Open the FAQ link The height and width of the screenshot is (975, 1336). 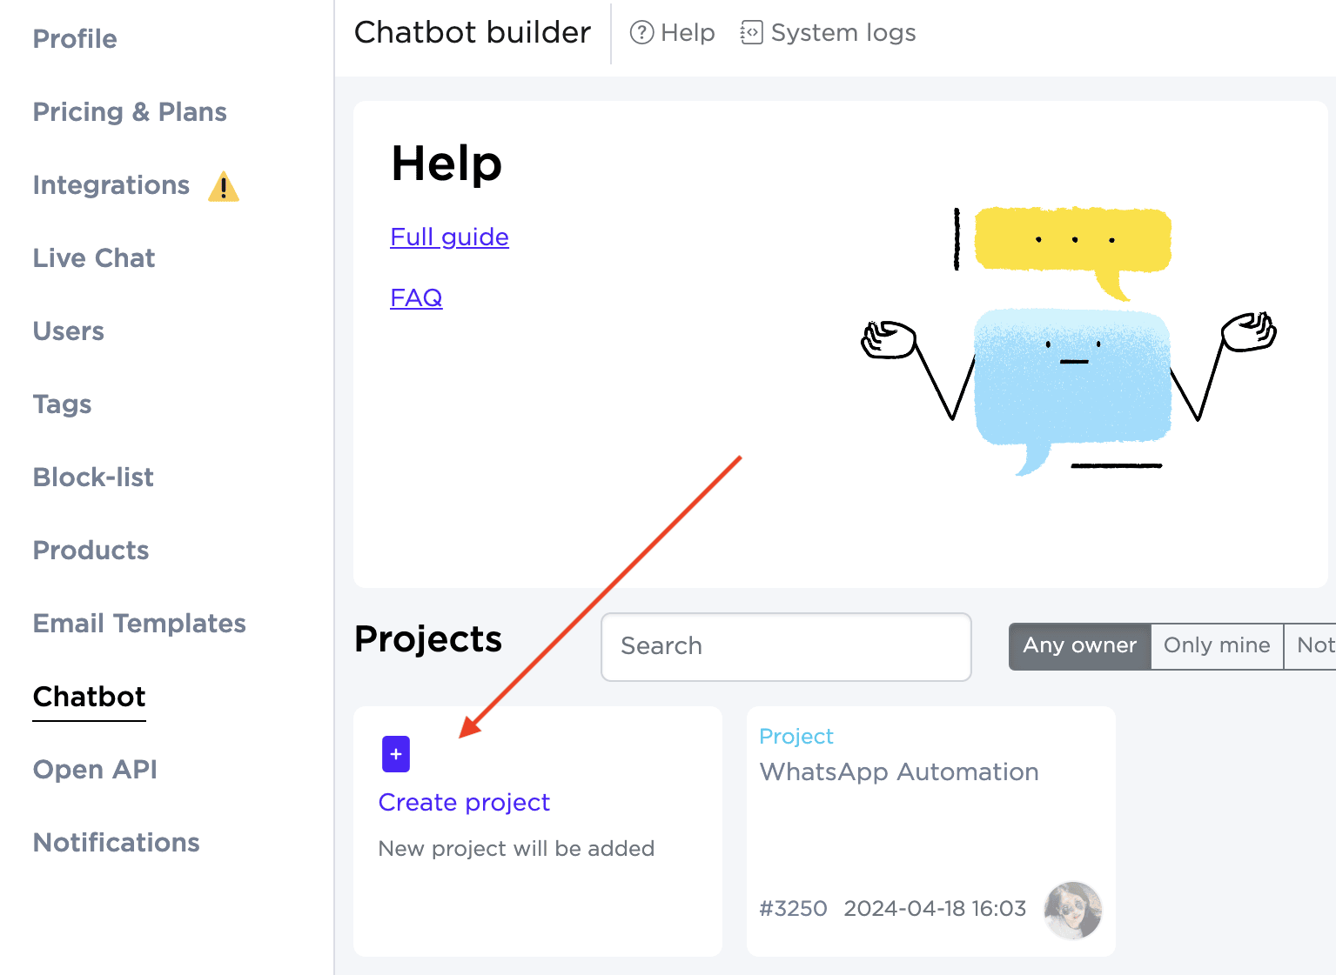(x=416, y=297)
